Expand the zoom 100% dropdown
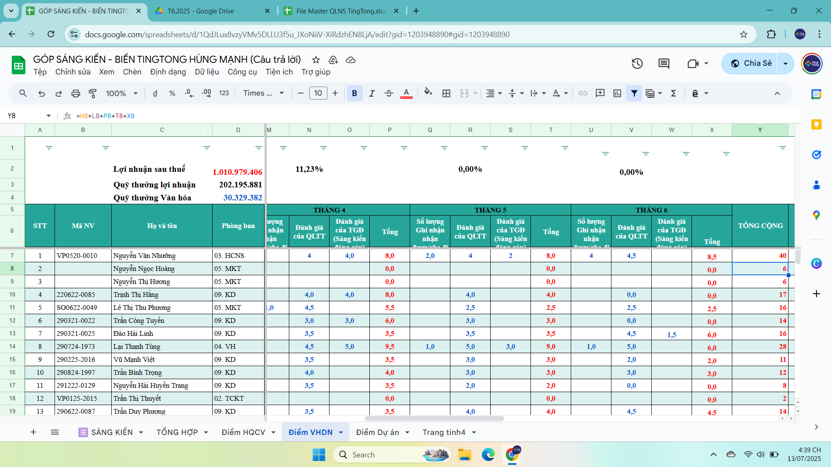 122,93
